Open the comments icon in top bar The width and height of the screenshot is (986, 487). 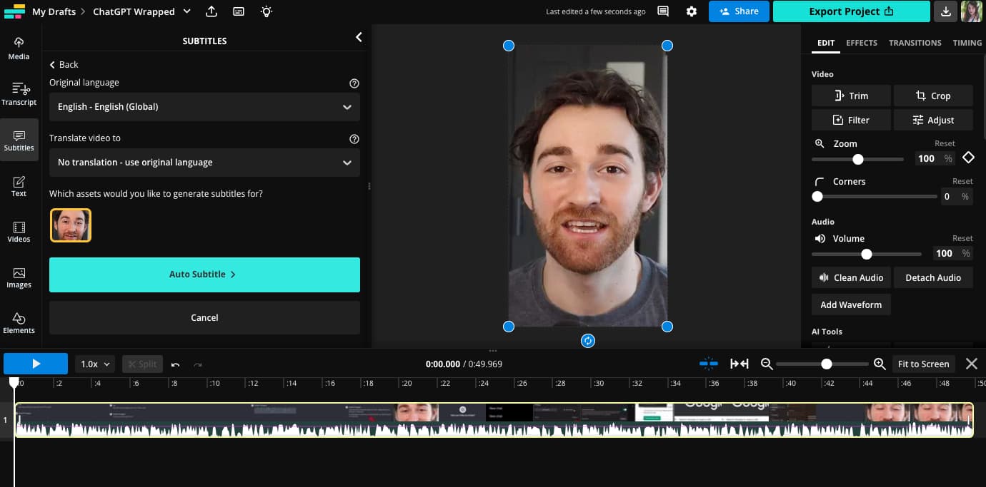[x=663, y=11]
